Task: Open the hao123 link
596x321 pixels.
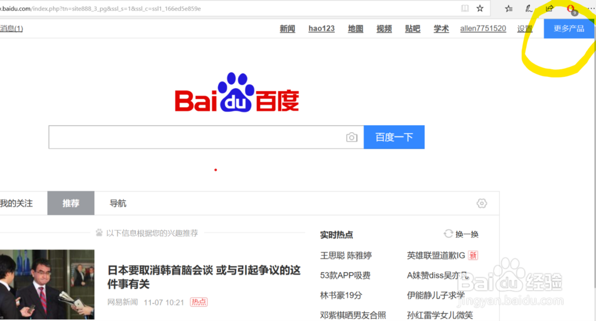Action: (x=322, y=29)
